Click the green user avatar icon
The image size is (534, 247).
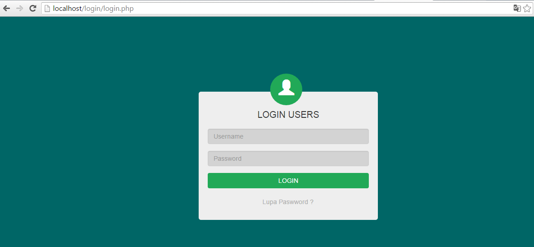point(286,89)
